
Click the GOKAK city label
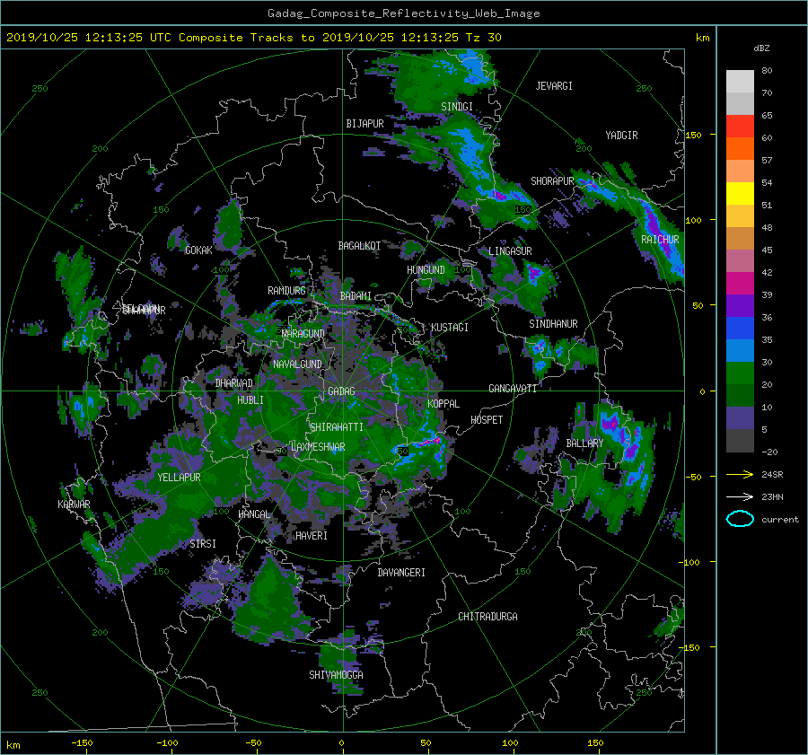click(x=198, y=250)
